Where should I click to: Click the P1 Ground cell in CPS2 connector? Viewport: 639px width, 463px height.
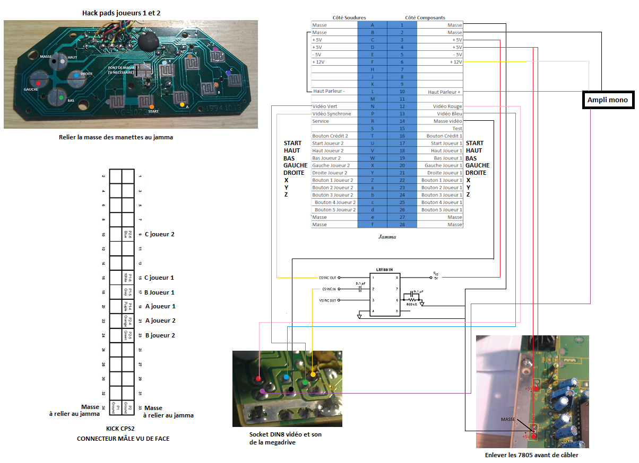click(x=115, y=406)
